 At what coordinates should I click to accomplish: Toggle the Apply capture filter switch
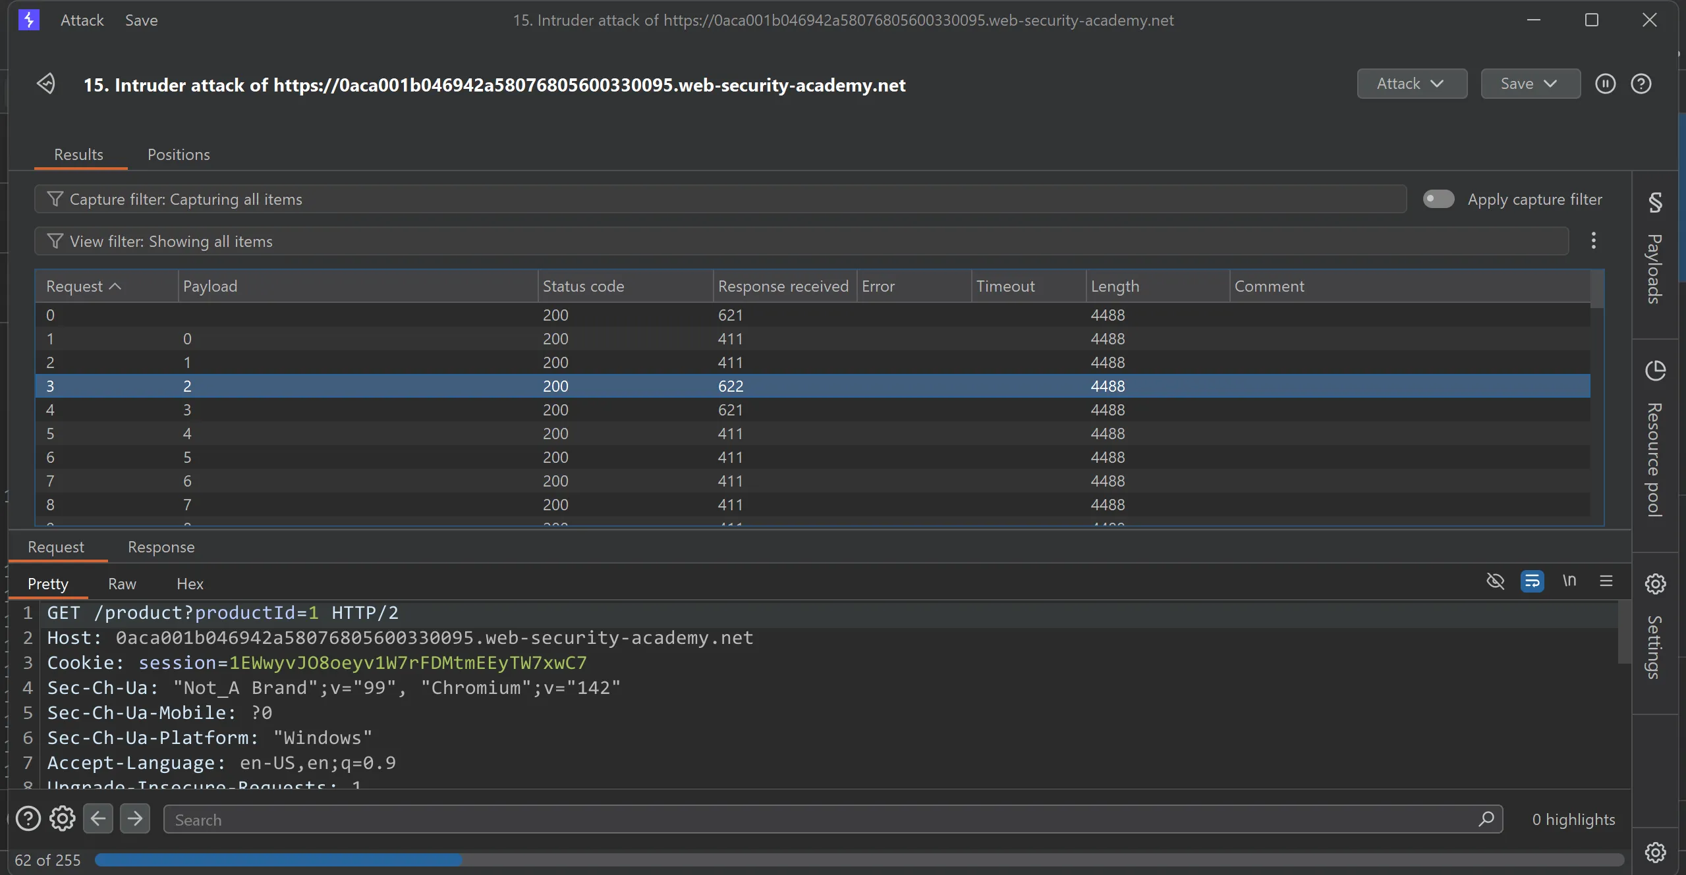coord(1438,199)
